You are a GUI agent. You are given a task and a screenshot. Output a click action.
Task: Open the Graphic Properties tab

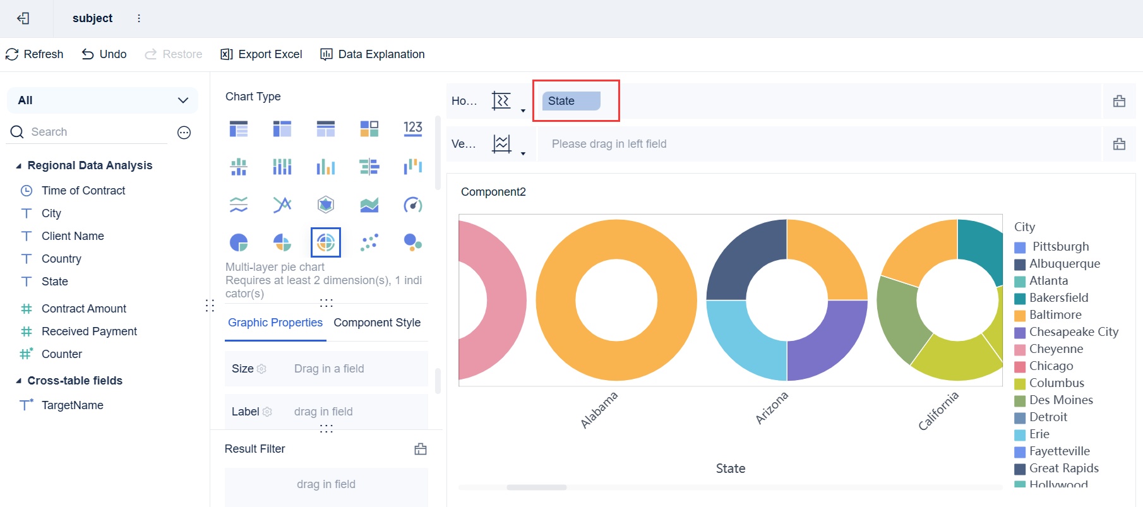(275, 323)
